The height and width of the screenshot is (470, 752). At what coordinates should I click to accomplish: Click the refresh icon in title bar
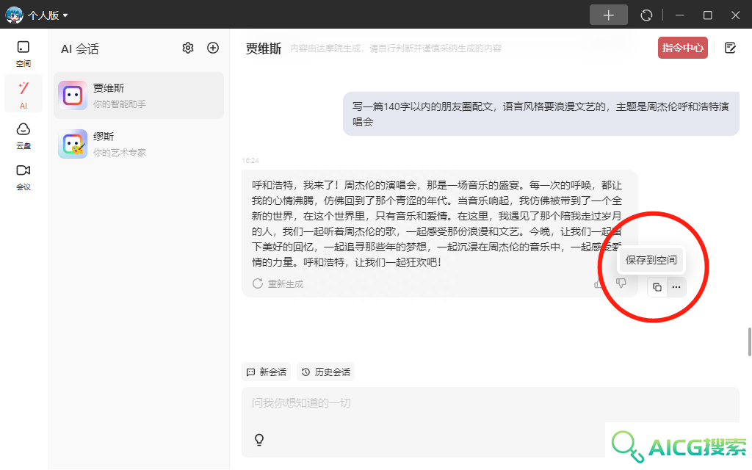tap(646, 15)
